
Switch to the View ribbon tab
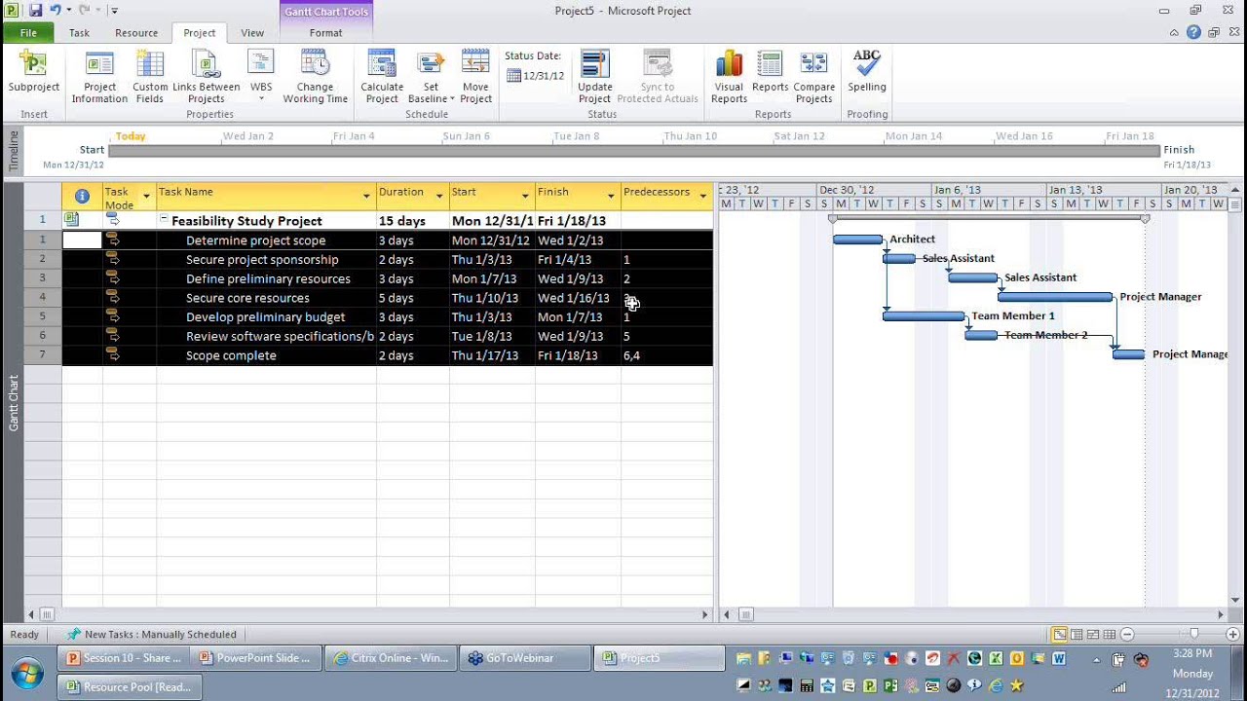click(252, 32)
